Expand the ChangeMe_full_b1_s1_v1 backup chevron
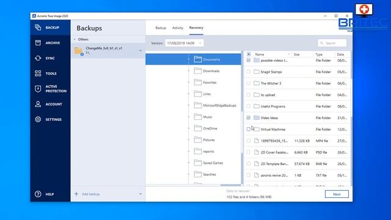 (x=141, y=51)
